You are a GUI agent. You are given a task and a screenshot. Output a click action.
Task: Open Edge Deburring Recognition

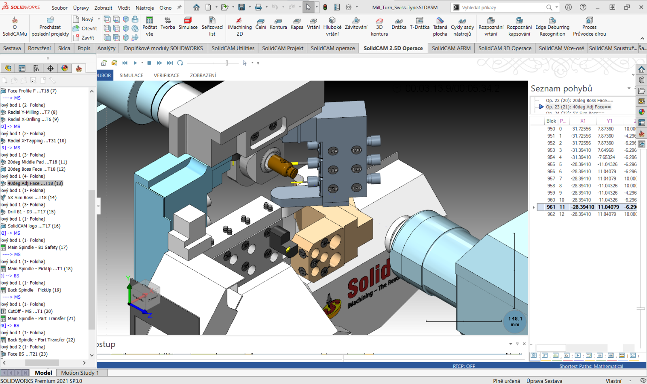[552, 27]
